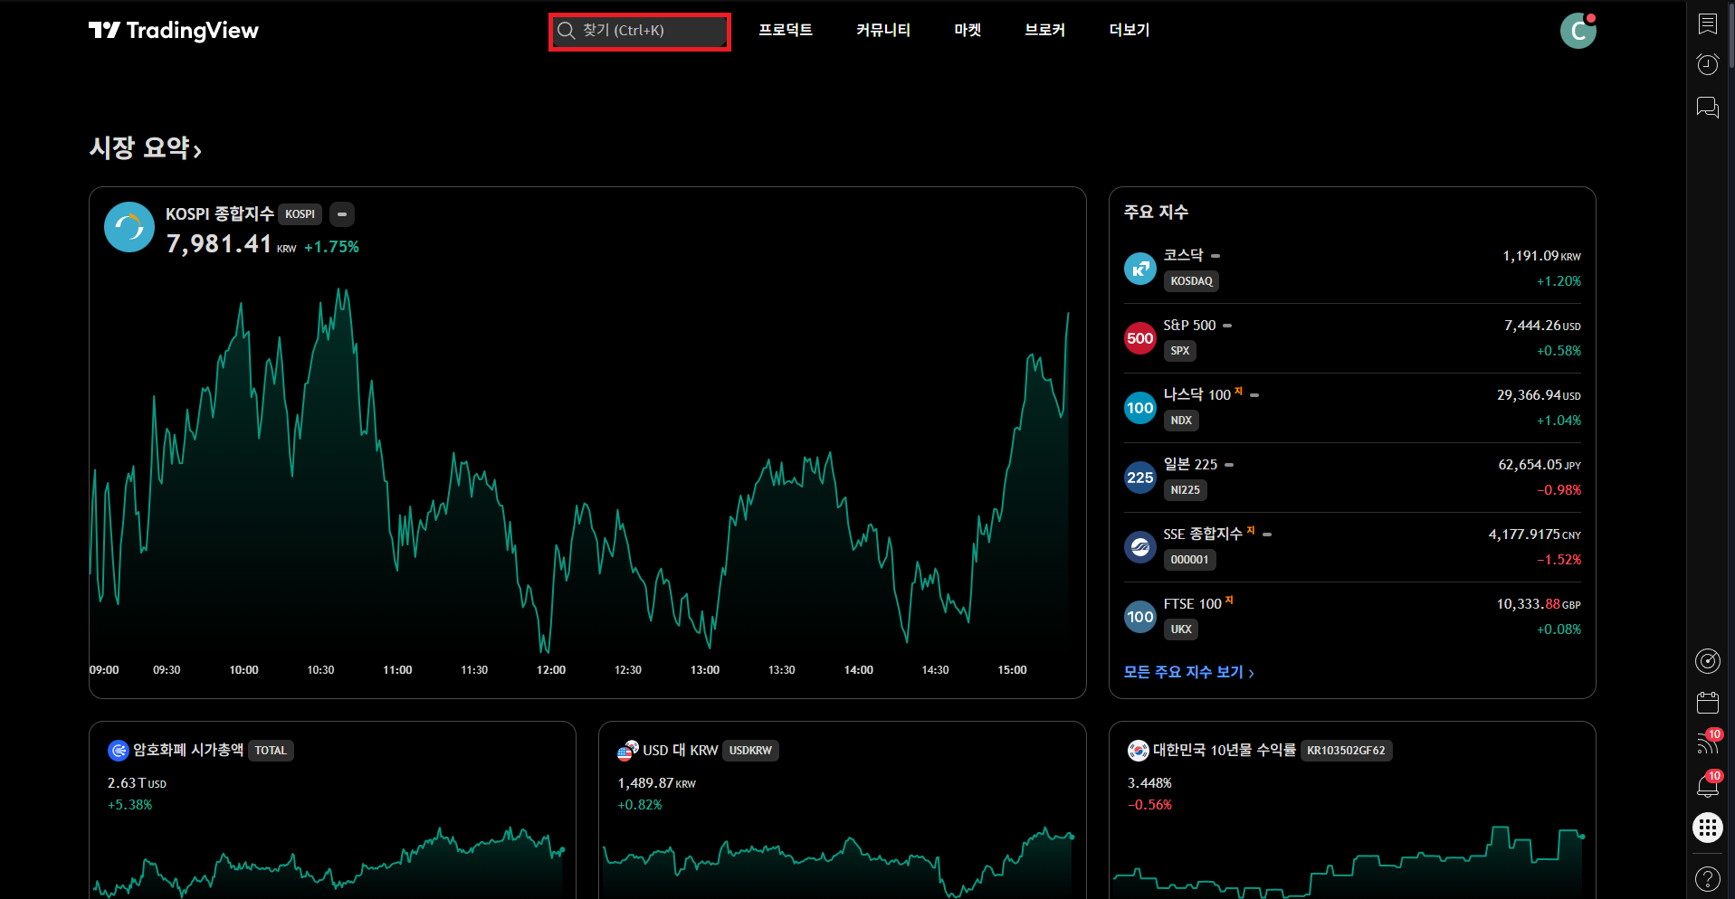The width and height of the screenshot is (1735, 899).
Task: Click the FTSE 100 price 10,333.88
Action: [x=1528, y=604]
